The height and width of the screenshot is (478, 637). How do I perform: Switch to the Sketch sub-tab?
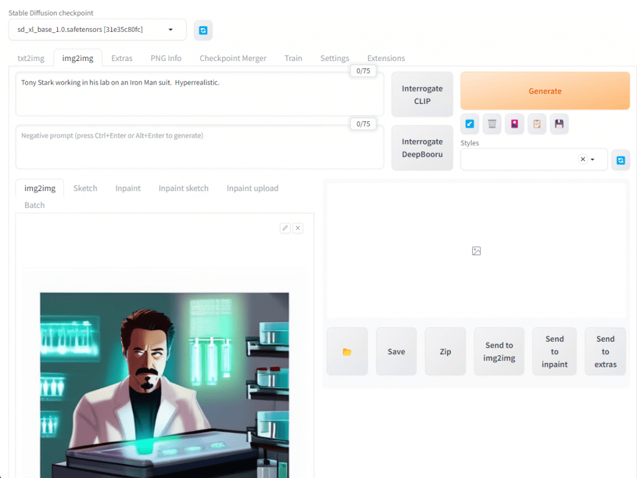point(85,188)
